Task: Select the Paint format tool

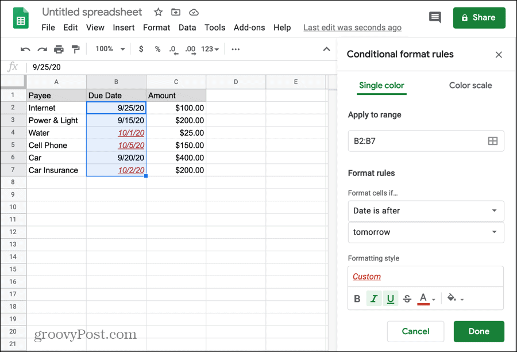Action: [x=75, y=49]
